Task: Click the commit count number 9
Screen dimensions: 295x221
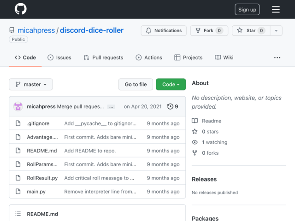Action: (176, 106)
